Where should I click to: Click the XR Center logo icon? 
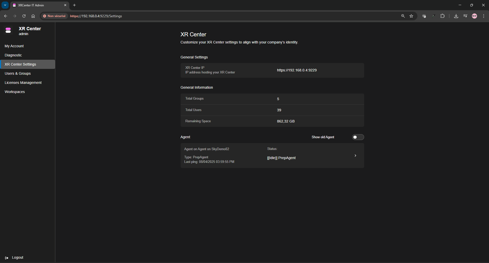click(8, 30)
